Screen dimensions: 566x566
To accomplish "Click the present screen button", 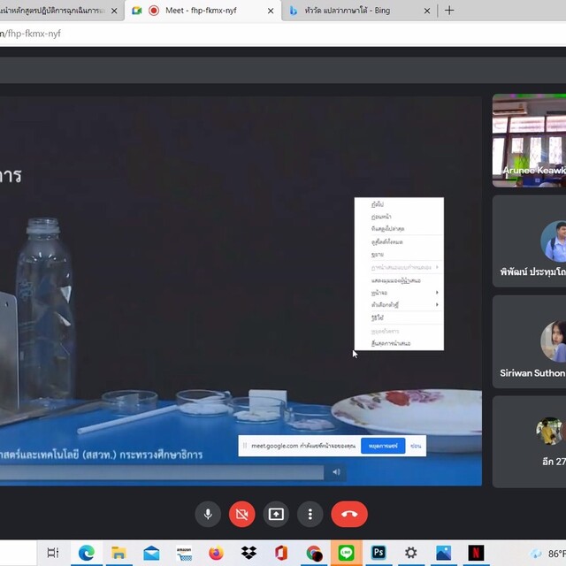I will point(276,514).
